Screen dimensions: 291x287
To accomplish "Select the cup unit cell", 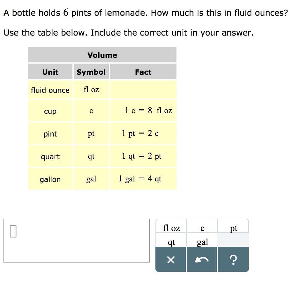I will 50,111.
